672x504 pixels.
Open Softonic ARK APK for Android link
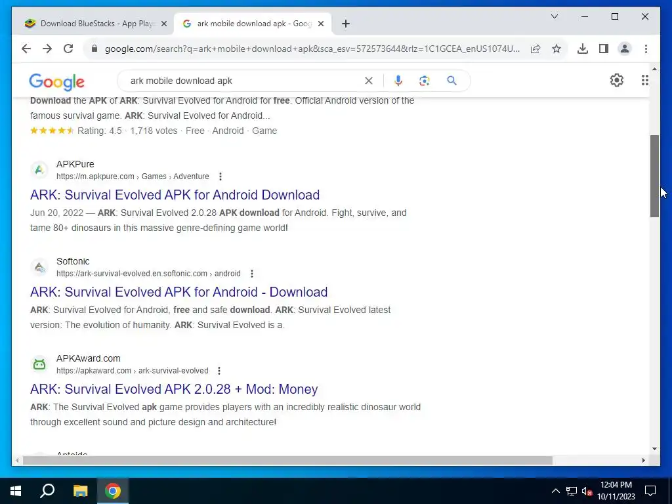coord(178,292)
